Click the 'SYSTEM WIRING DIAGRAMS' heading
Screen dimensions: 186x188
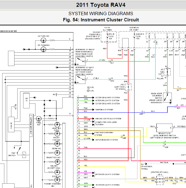101,14
